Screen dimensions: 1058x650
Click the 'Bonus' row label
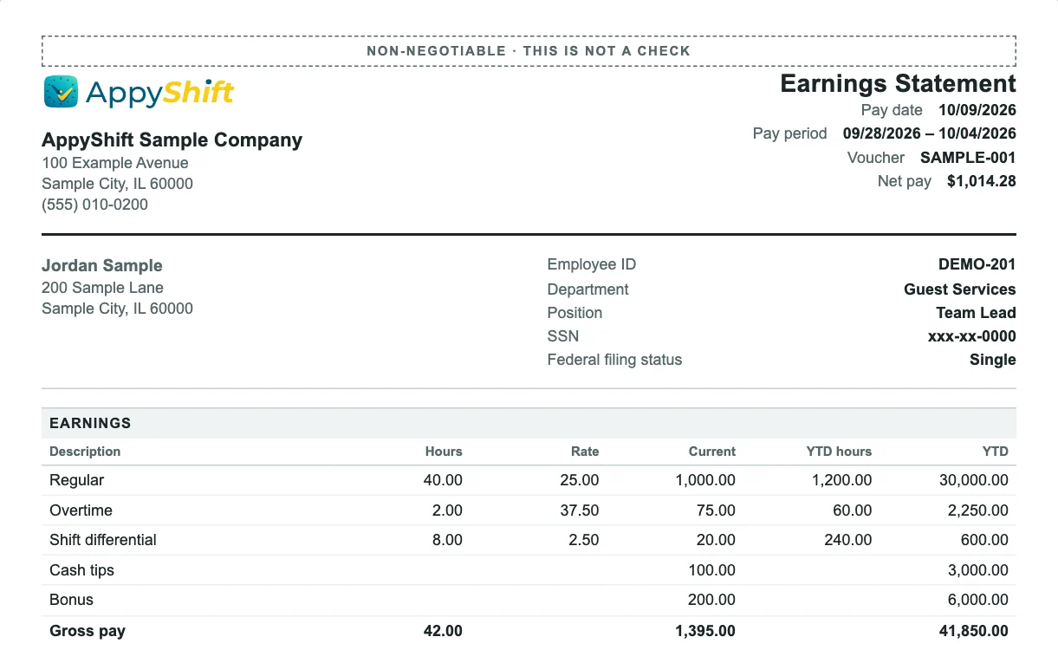[x=71, y=600]
